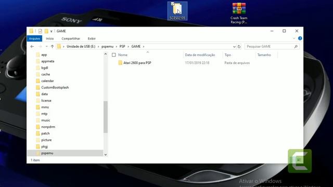Open recent locations dropdown arrow
The image size is (333, 187).
pyautogui.click(x=46, y=46)
